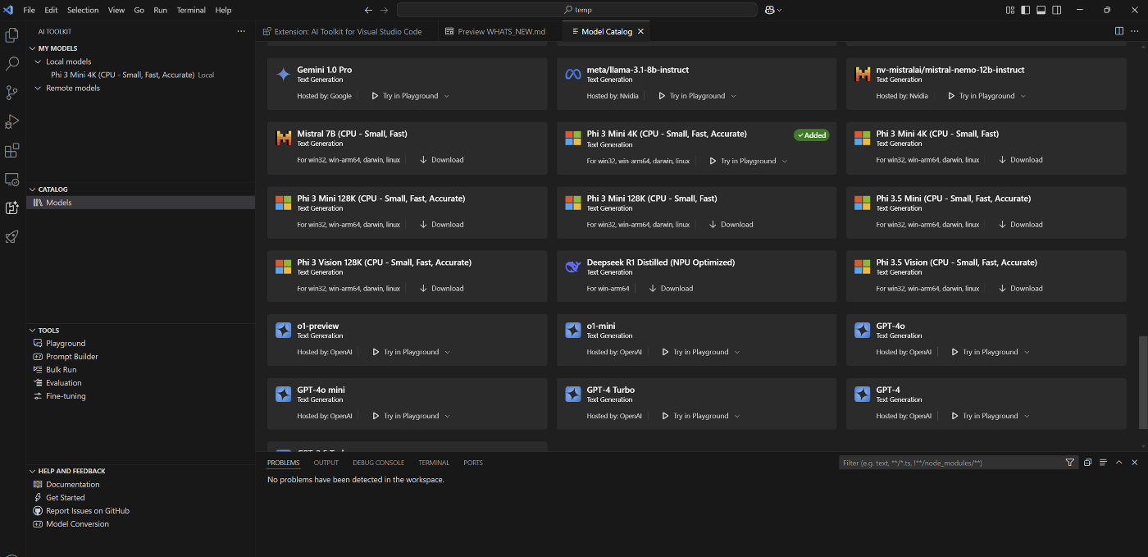Close the bottom panel
Screen dimensions: 1148x557
(x=1135, y=463)
